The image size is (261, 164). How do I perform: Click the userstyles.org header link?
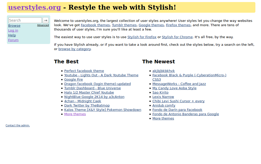(x=35, y=7)
